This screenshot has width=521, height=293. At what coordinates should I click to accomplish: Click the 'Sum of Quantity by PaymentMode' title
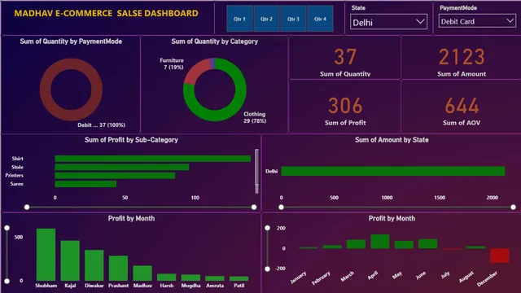pyautogui.click(x=71, y=42)
